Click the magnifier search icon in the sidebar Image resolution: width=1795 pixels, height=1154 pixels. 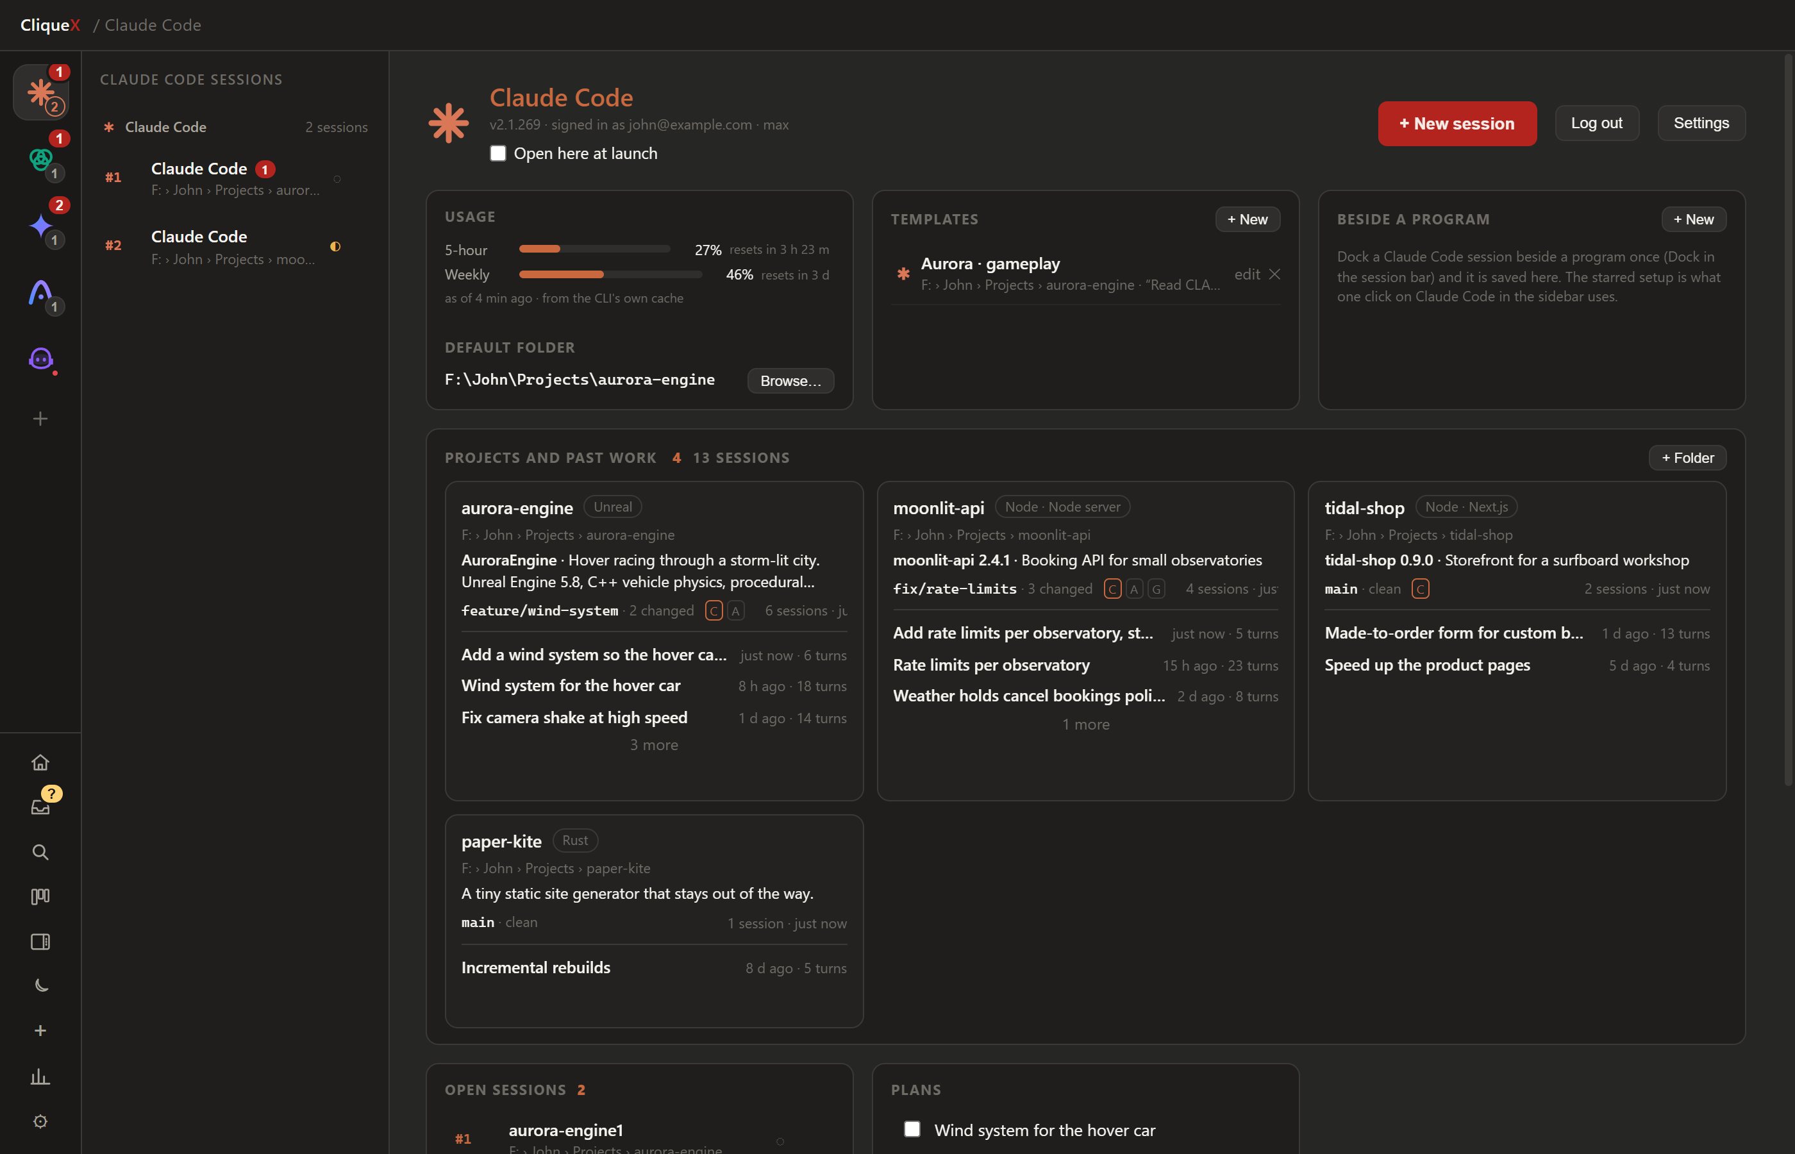pyautogui.click(x=40, y=852)
